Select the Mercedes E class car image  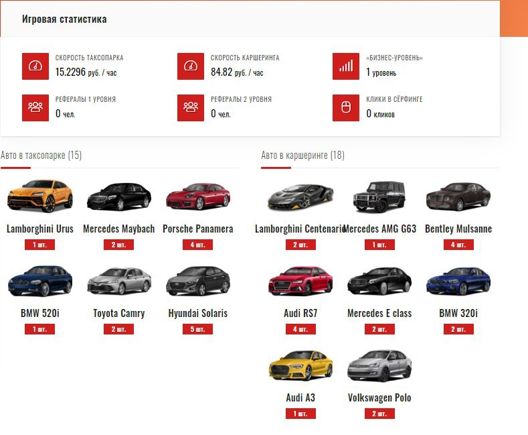(379, 282)
